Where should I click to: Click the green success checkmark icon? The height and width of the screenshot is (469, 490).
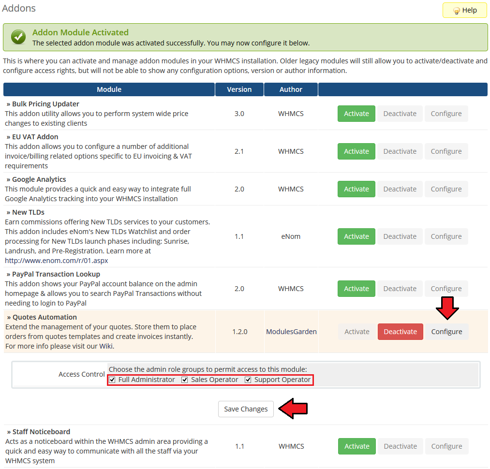point(18,37)
